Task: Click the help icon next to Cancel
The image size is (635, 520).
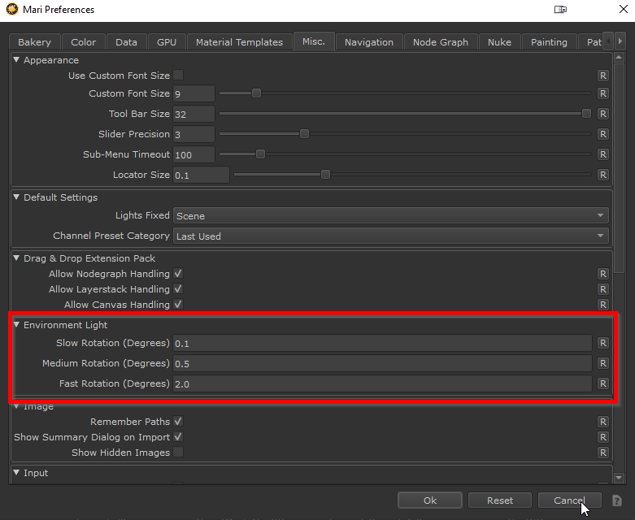Action: coord(617,500)
